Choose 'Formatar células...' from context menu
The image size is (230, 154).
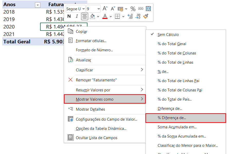pyautogui.click(x=91, y=41)
